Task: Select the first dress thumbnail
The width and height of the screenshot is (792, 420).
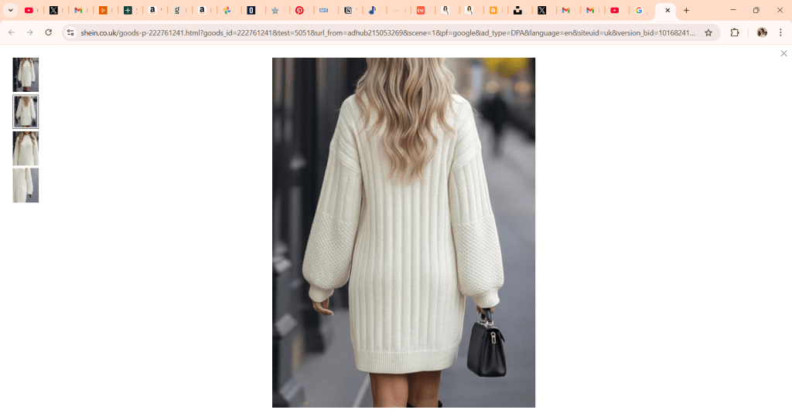Action: (x=26, y=75)
